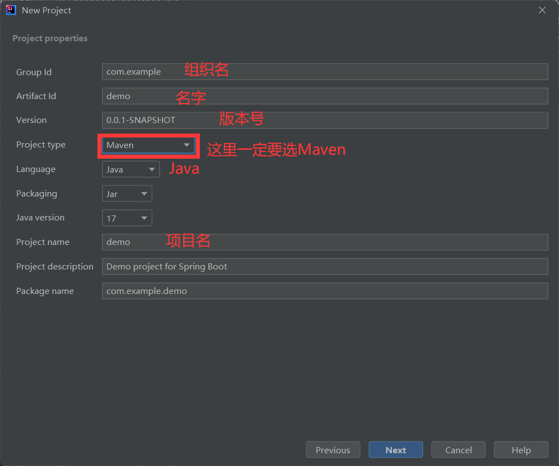This screenshot has width=559, height=466.
Task: Focus the Artifact Id input field
Action: point(325,96)
